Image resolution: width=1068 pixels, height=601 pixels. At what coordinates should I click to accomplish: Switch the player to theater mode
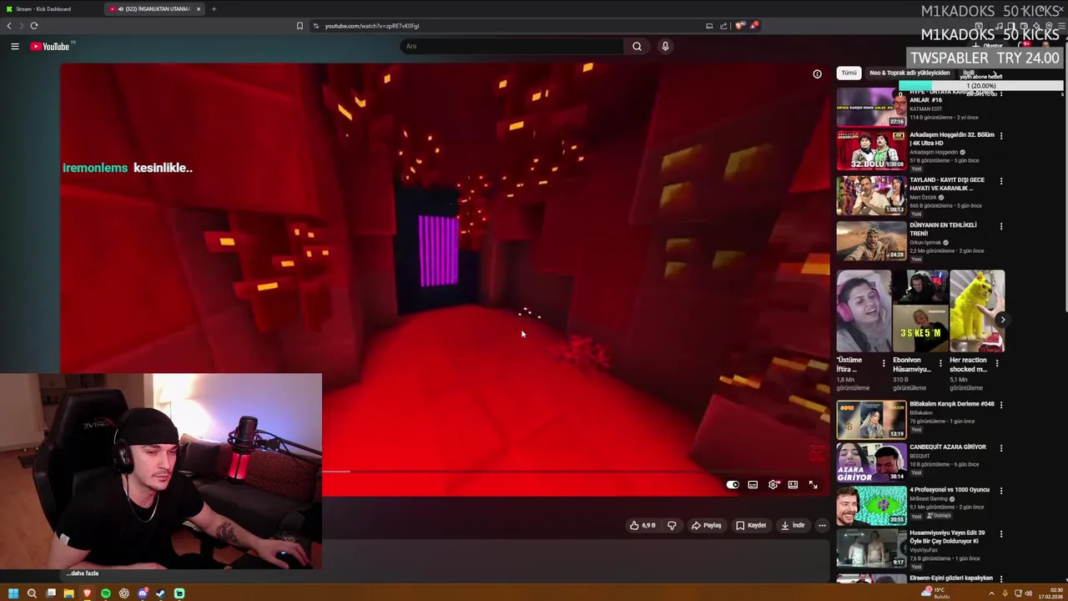pos(793,485)
